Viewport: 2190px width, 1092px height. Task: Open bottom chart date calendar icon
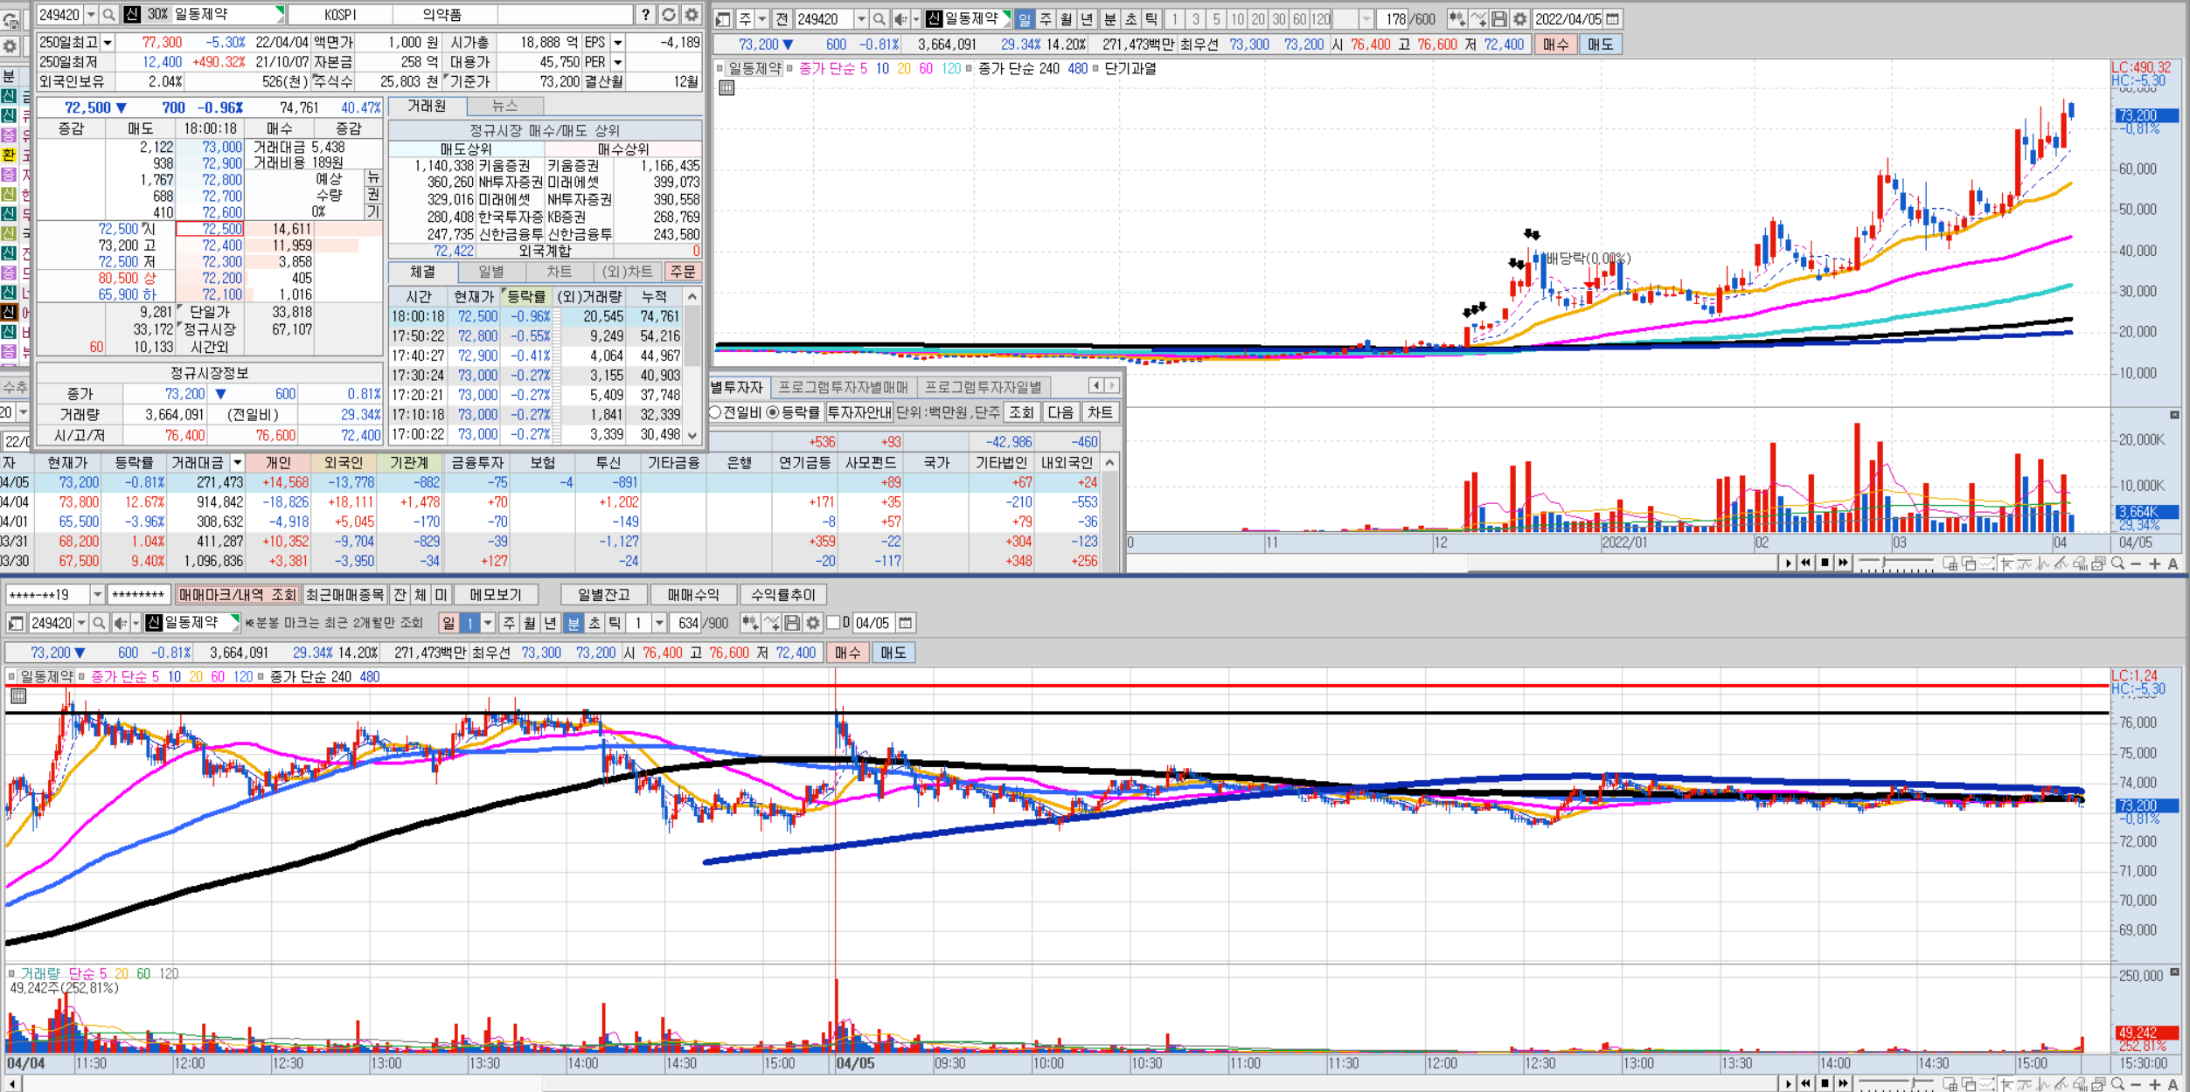click(906, 623)
